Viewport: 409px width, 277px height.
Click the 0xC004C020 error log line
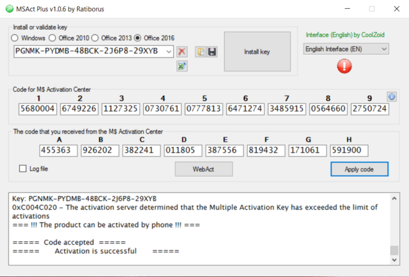[195, 212]
